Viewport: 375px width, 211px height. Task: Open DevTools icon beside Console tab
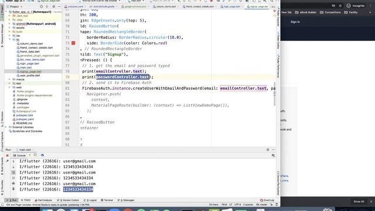pos(42,155)
